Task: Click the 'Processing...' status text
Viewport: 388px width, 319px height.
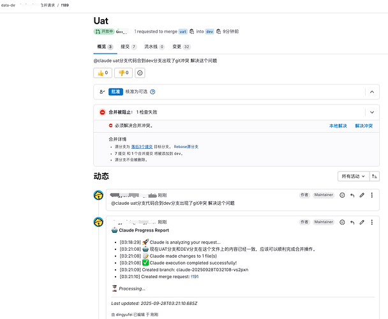Action: click(x=132, y=288)
